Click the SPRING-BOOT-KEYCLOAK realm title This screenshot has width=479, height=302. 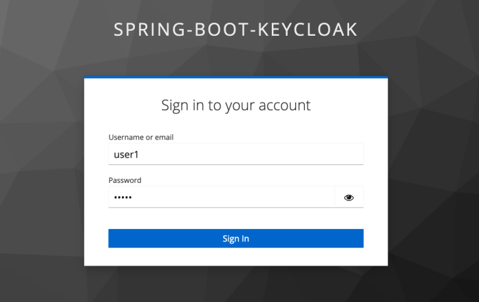click(x=235, y=31)
